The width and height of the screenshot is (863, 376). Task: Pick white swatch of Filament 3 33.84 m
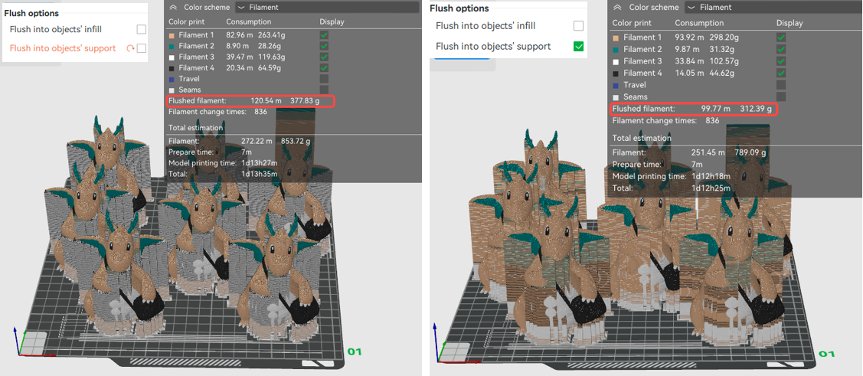tap(616, 62)
